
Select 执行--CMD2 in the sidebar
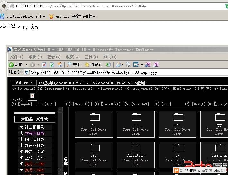[35, 170]
